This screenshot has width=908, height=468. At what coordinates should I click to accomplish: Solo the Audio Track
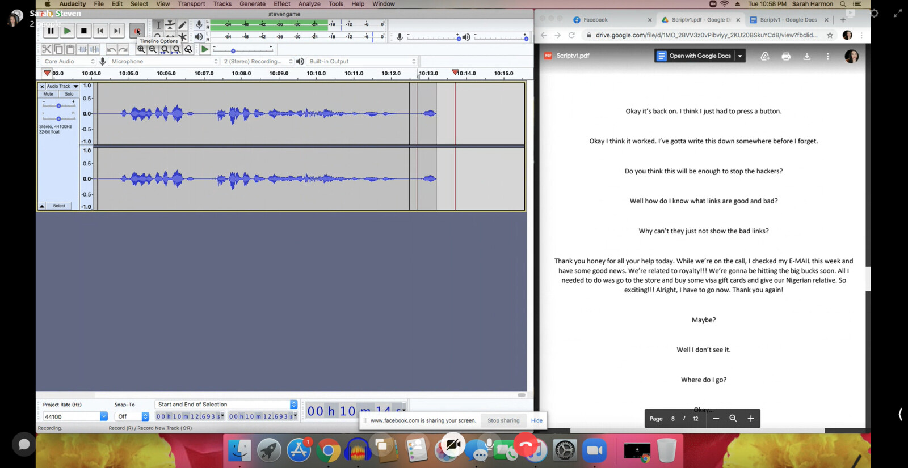(69, 94)
